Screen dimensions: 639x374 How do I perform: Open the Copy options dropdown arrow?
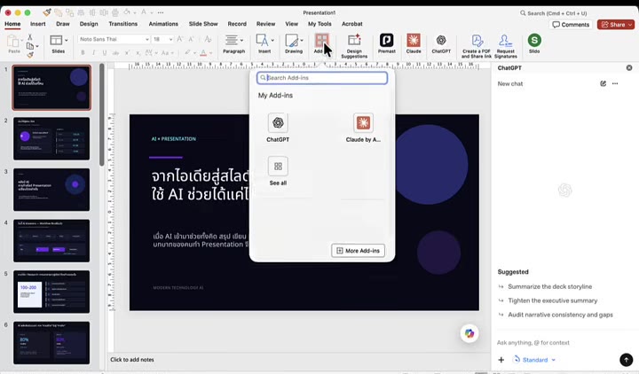37,46
